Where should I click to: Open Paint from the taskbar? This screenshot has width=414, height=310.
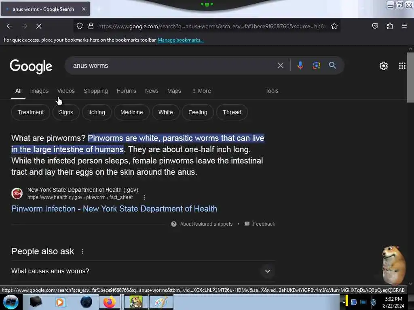(x=161, y=302)
